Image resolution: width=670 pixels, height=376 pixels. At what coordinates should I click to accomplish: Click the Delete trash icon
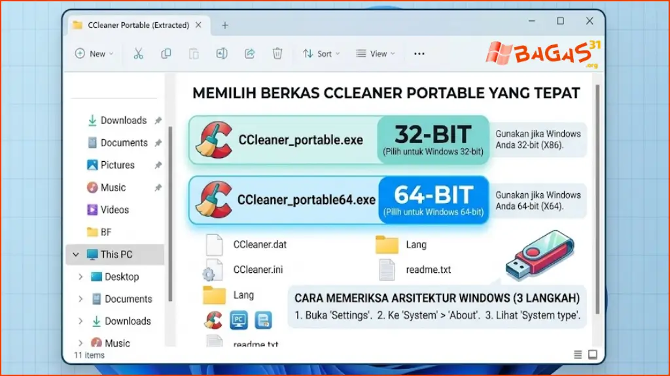pos(277,54)
